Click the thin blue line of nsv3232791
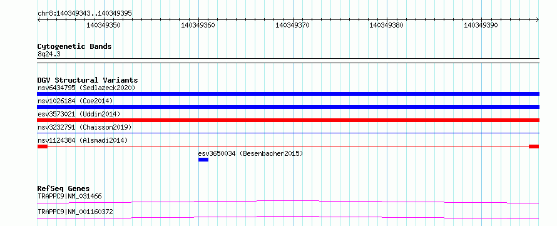 click(288, 133)
